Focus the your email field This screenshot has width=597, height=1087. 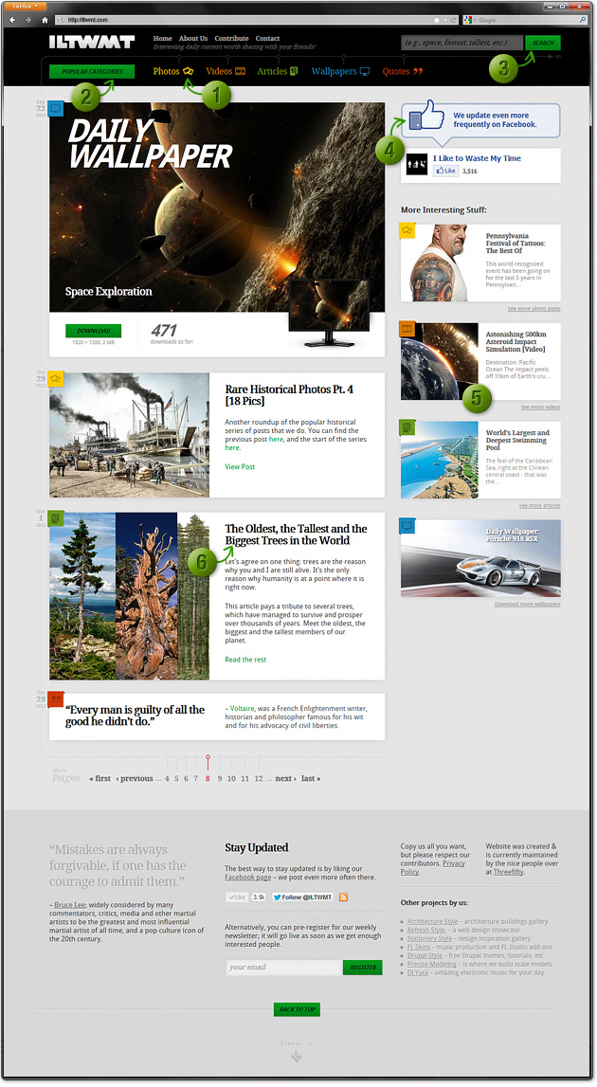pyautogui.click(x=283, y=967)
